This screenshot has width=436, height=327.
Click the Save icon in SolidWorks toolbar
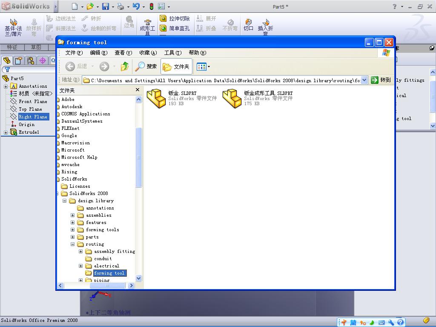coord(106,6)
